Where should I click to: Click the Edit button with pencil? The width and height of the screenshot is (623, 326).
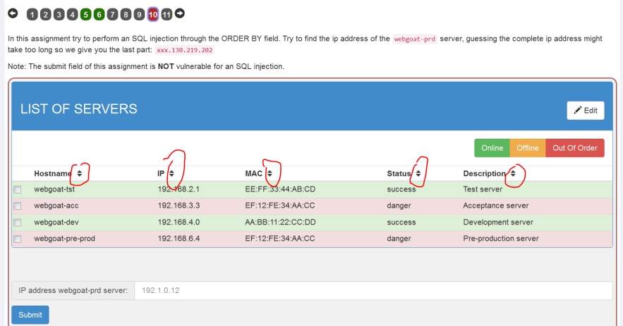(x=586, y=111)
